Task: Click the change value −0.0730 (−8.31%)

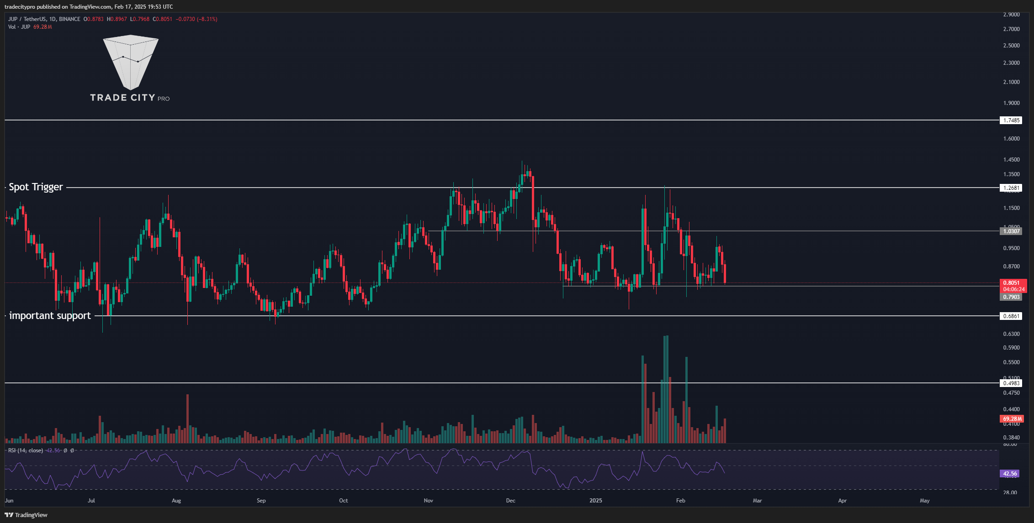Action: (x=196, y=19)
